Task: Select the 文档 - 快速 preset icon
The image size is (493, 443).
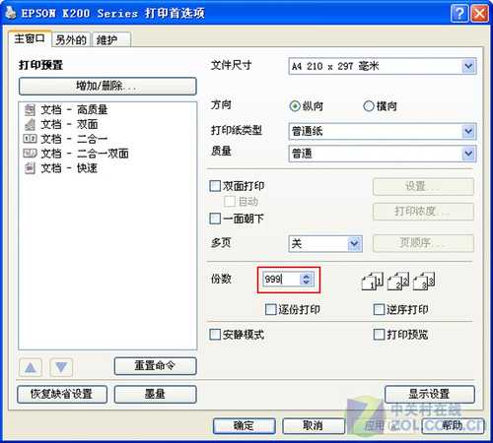Action: coord(30,168)
